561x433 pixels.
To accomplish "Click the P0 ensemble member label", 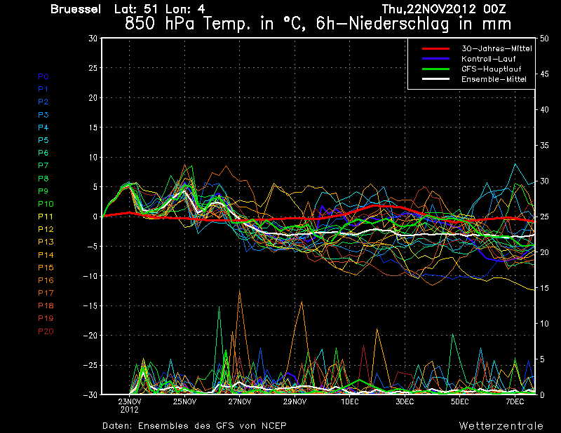I will (43, 76).
